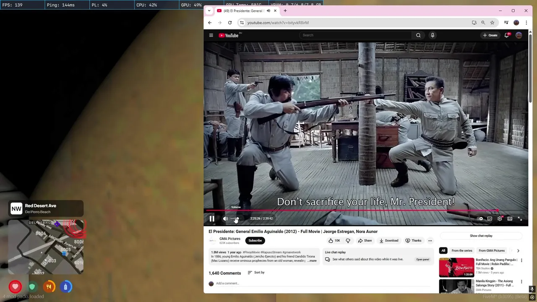Click the Thanks button

413,240
